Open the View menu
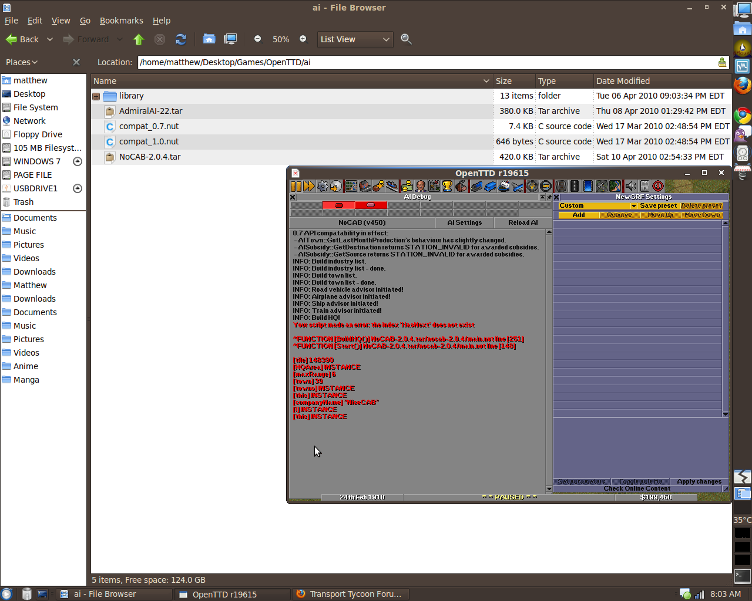The image size is (752, 601). coord(61,21)
